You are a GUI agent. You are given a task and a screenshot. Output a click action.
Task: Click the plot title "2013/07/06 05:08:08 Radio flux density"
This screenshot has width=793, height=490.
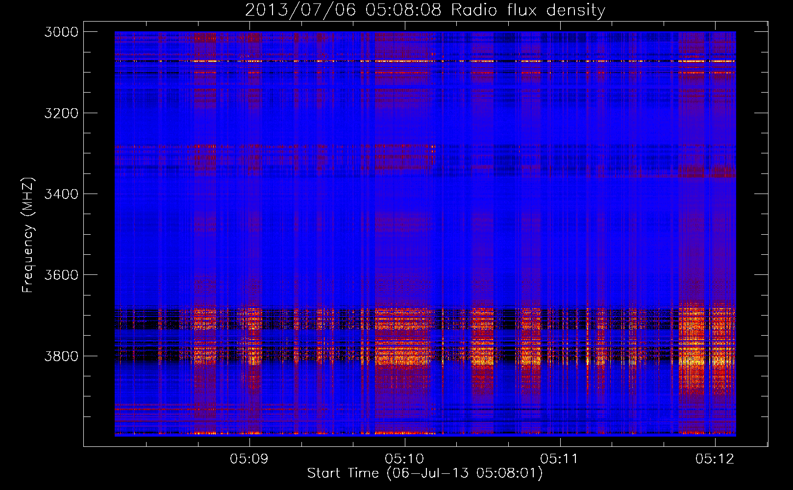pyautogui.click(x=425, y=10)
